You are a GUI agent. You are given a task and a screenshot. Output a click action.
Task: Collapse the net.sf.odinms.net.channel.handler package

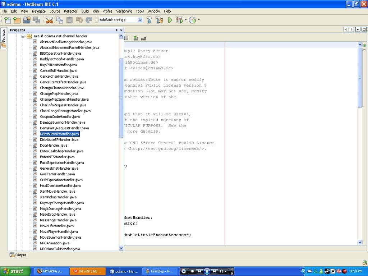pos(23,36)
